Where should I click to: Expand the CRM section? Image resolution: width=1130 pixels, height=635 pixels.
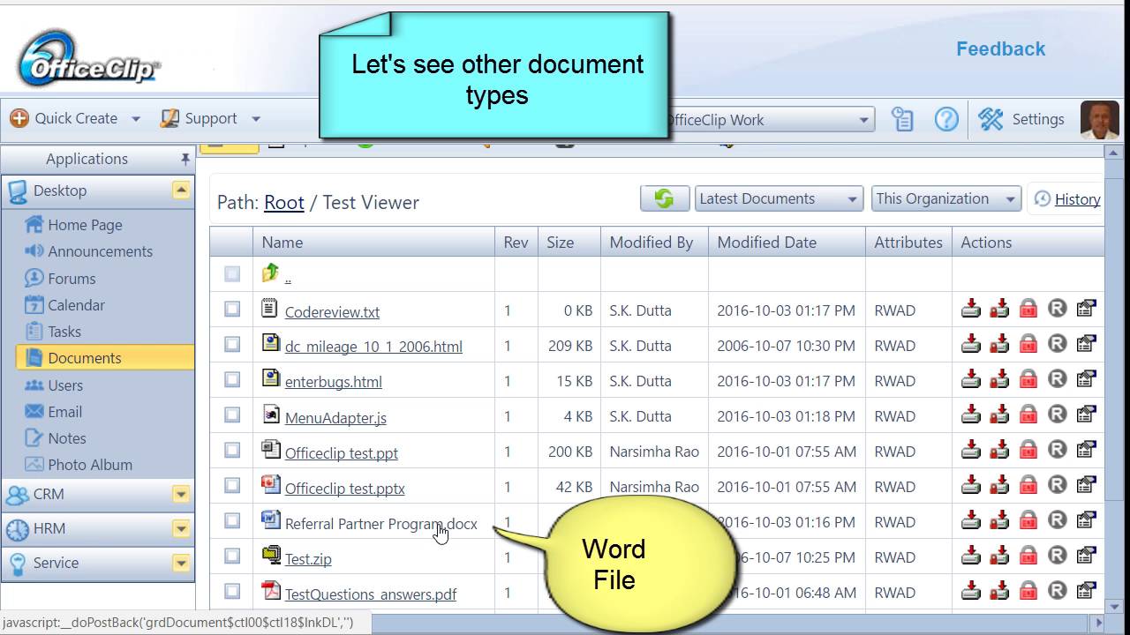click(x=181, y=494)
